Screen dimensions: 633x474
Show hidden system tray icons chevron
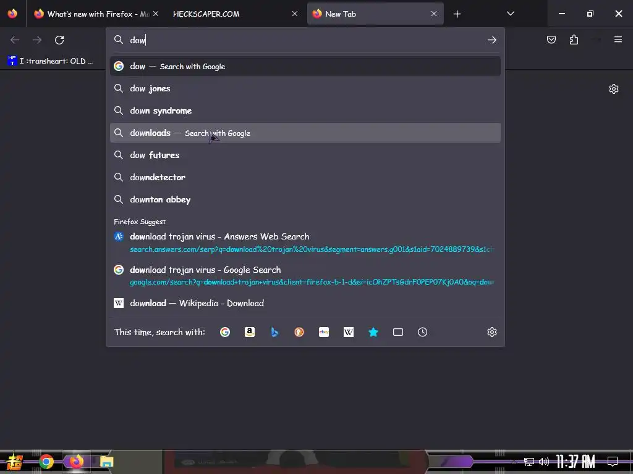click(514, 462)
